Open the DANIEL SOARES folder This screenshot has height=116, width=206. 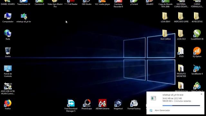(x=8, y=3)
